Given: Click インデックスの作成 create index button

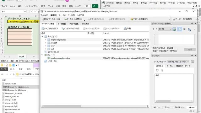Looking at the screenshot, I should [70, 29].
